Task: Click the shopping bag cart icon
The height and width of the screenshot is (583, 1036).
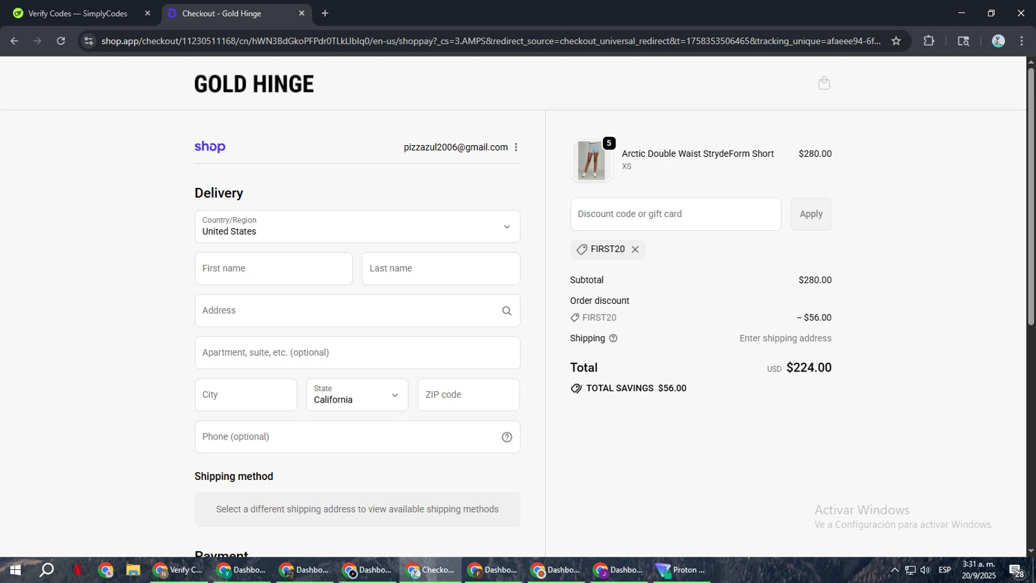Action: click(823, 84)
